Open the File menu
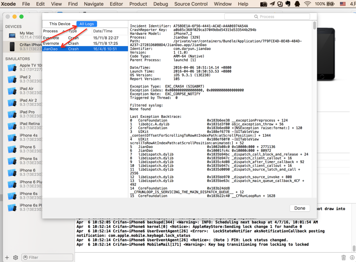The height and width of the screenshot is (262, 356). click(x=26, y=4)
